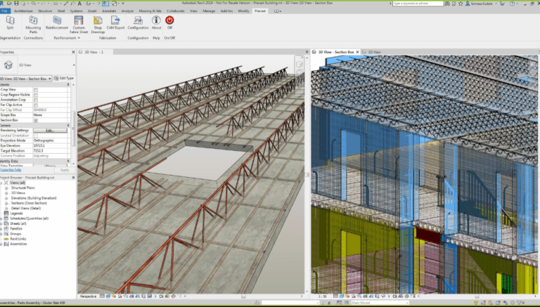
Task: Click the Reinforcement ribbon icon
Action: pos(57,22)
